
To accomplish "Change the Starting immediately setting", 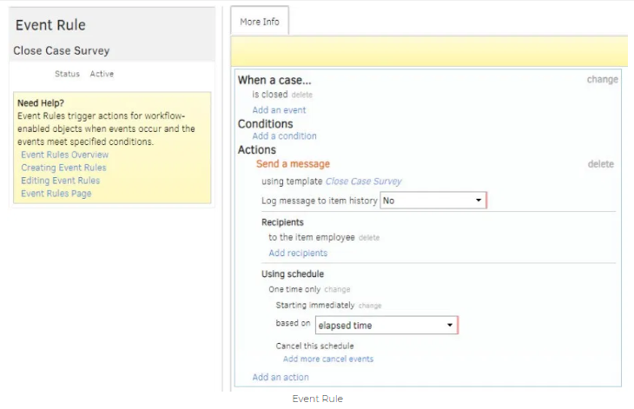I will [370, 306].
